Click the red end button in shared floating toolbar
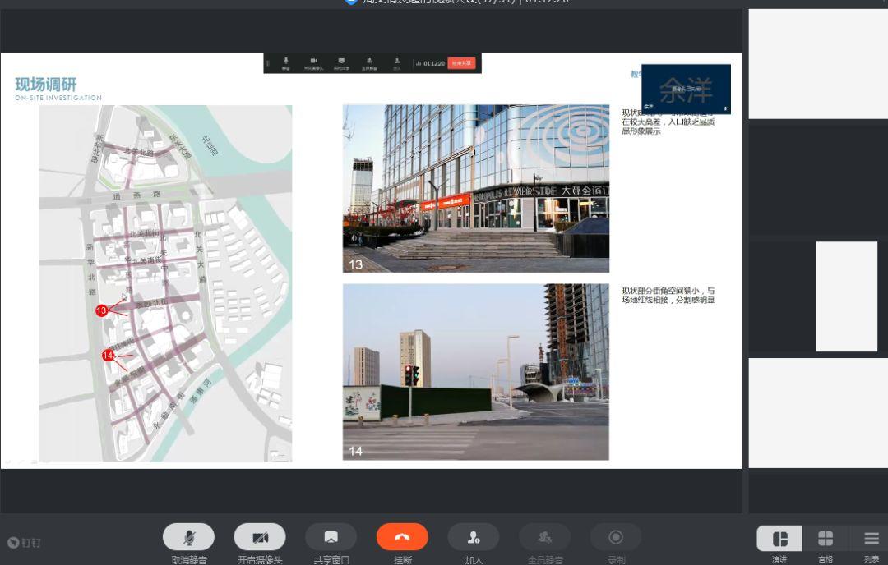Viewport: 888px width, 565px height. pos(461,63)
